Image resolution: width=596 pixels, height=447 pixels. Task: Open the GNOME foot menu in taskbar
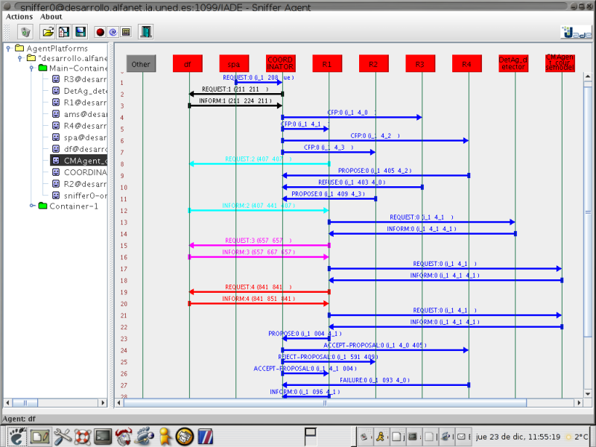point(16,436)
